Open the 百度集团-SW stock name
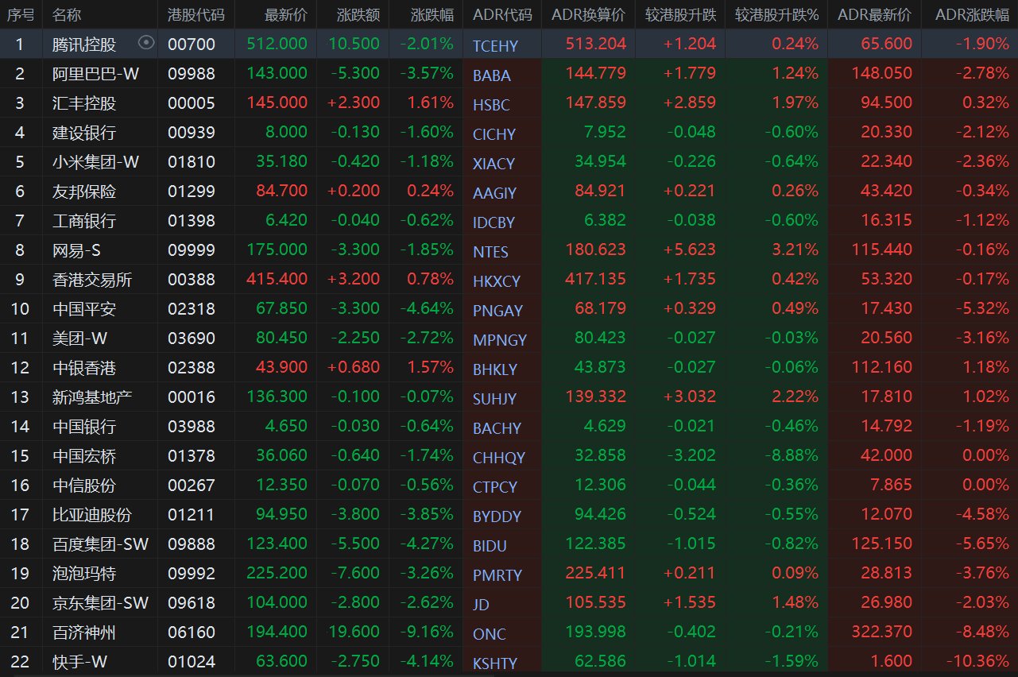This screenshot has height=677, width=1018. coord(101,544)
